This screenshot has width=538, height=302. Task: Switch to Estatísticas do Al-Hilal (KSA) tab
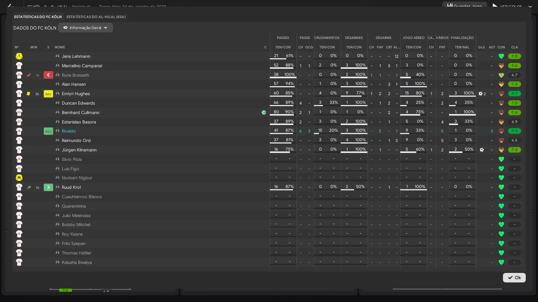(x=96, y=17)
